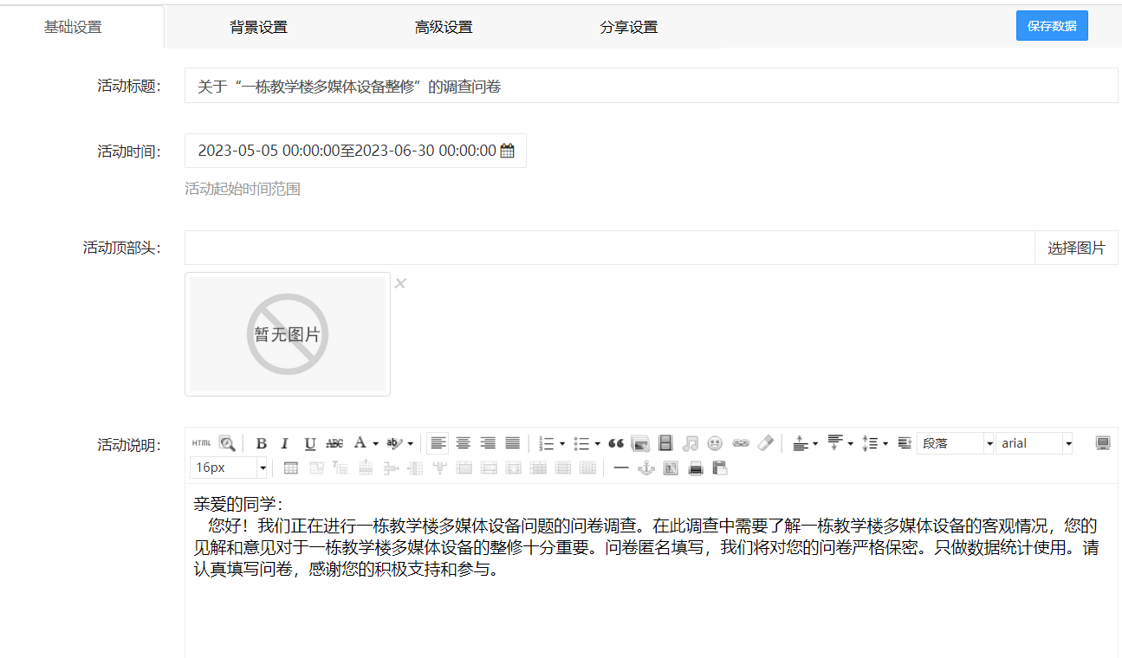Image resolution: width=1122 pixels, height=658 pixels.
Task: Open the font color picker arrow
Action: pos(376,443)
